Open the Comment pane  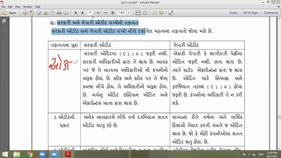click(271, 13)
